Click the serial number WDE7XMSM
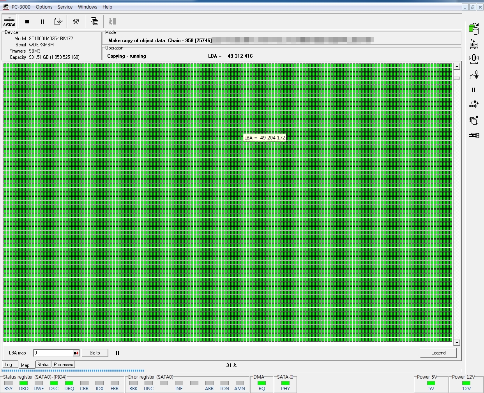The width and height of the screenshot is (484, 393). [x=41, y=45]
